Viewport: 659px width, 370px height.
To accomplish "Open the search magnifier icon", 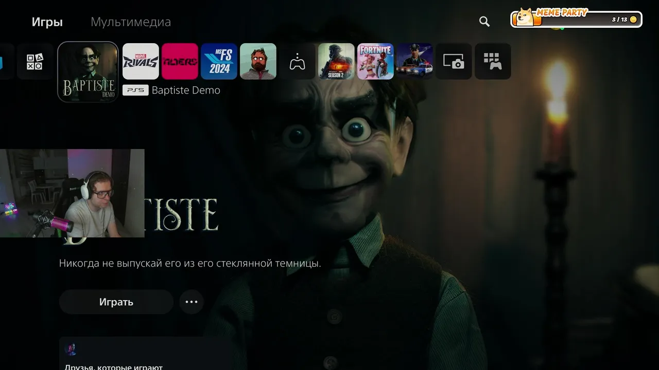I will point(484,21).
